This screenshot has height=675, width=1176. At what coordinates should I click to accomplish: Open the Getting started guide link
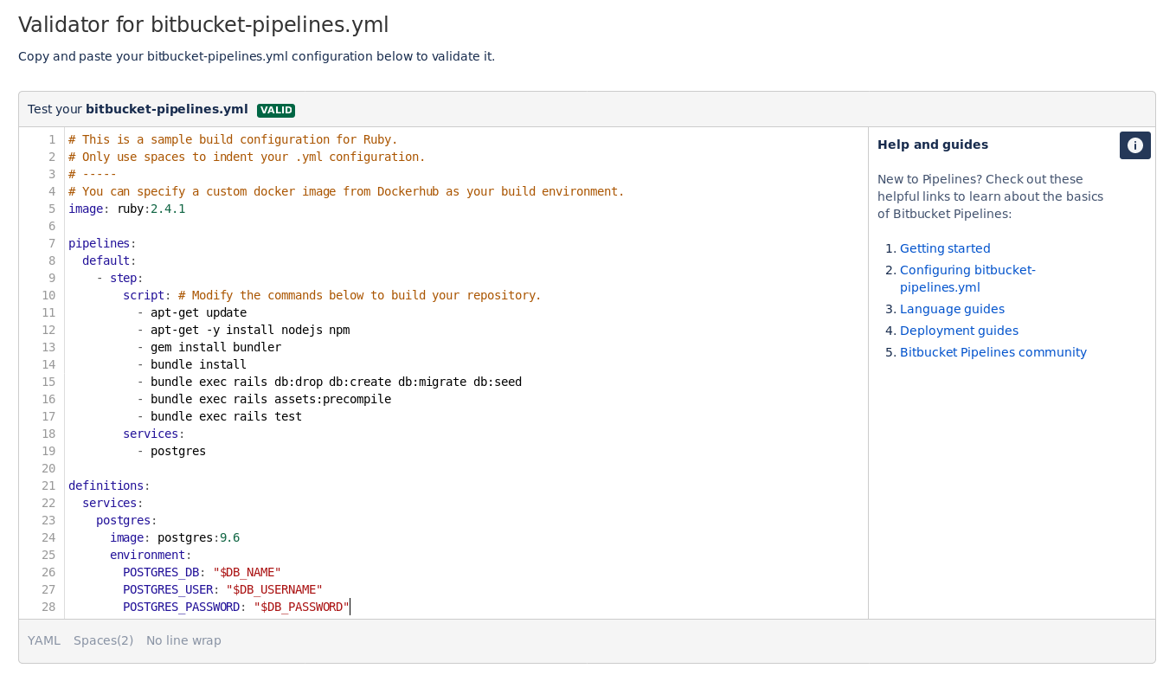pyautogui.click(x=945, y=248)
